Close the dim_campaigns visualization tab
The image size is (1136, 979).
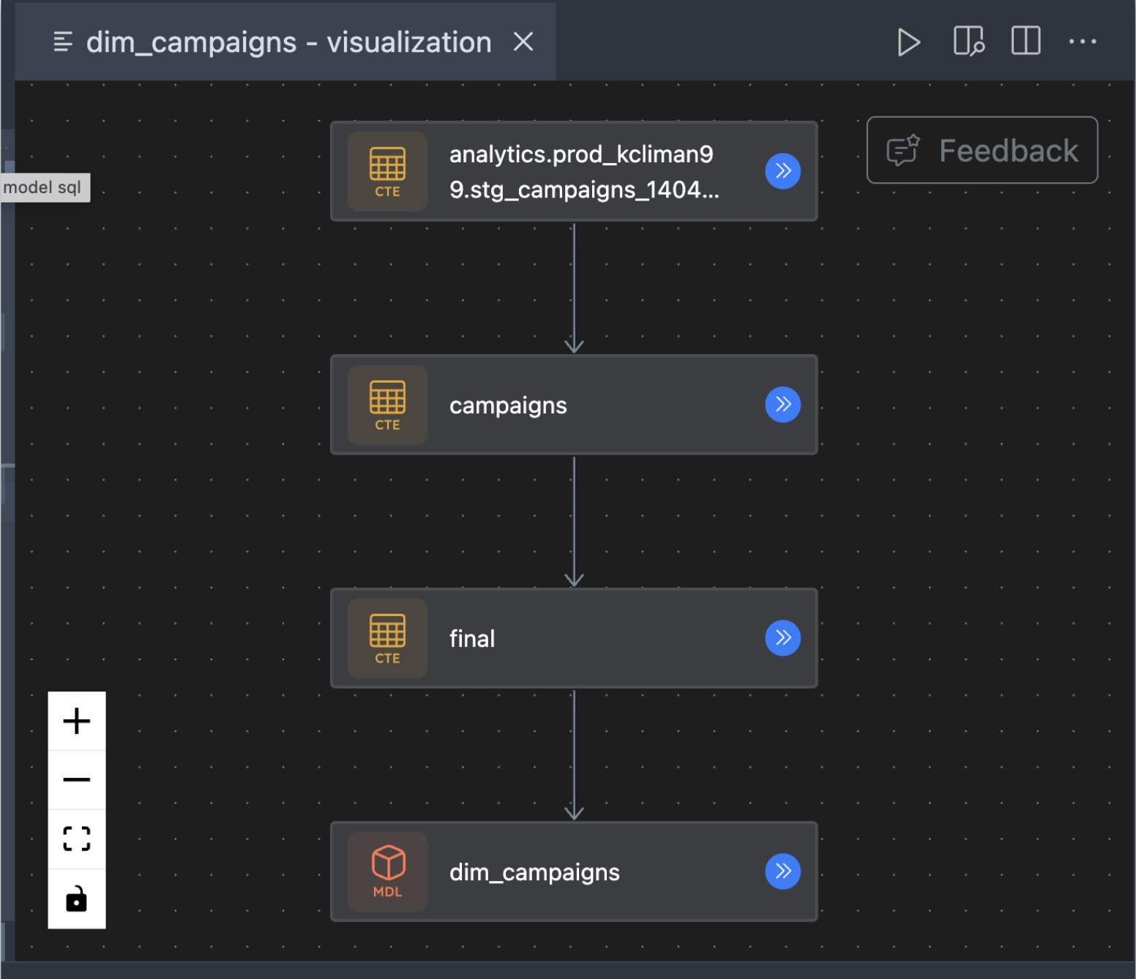(x=523, y=42)
